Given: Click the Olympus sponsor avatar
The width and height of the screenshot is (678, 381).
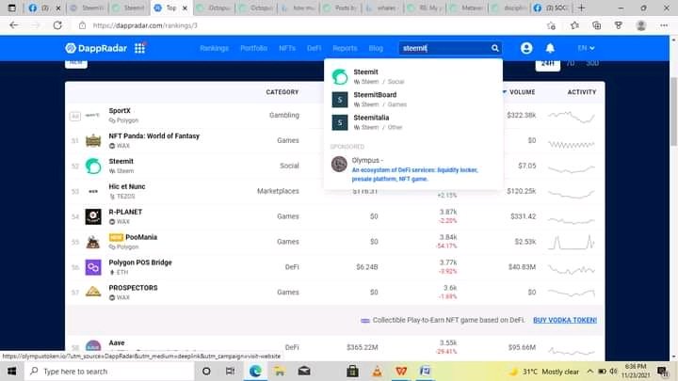Looking at the screenshot, I should [x=339, y=164].
